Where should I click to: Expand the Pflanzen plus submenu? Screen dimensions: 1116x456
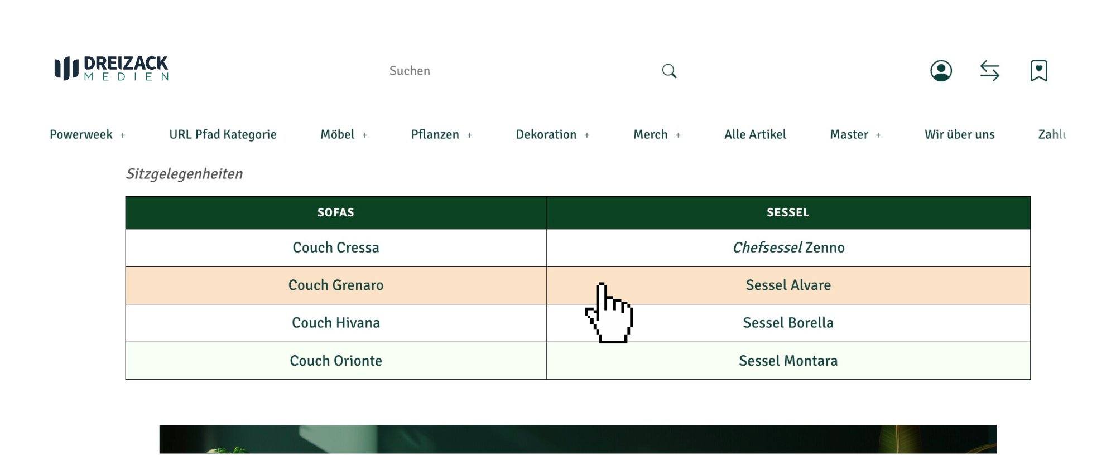(470, 135)
